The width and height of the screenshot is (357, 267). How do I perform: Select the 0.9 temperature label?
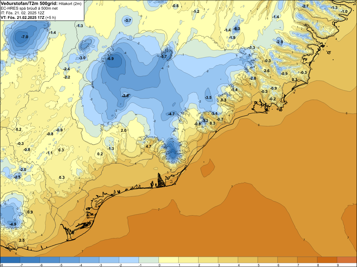pos(30,212)
